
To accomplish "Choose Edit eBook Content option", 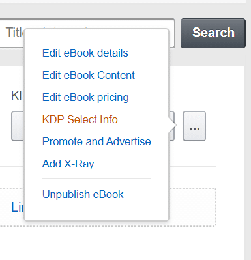I will [89, 75].
